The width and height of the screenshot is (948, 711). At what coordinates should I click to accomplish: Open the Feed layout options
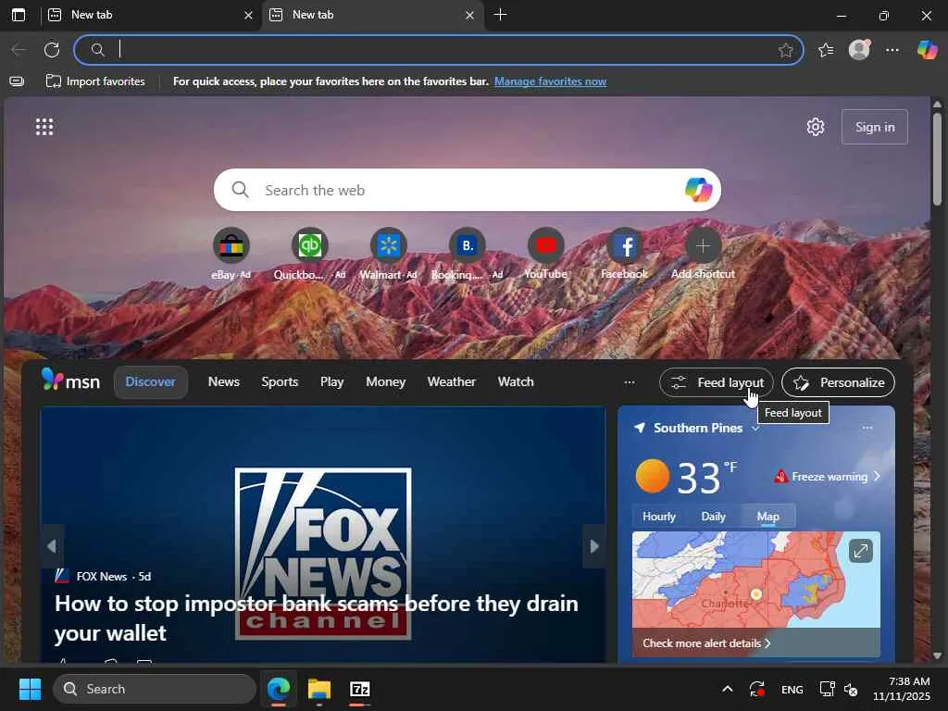717,382
